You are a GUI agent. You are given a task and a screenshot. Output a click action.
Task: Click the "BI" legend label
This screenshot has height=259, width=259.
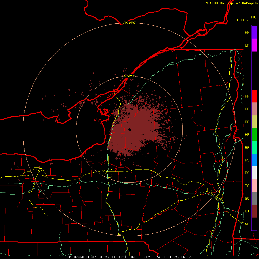coord(247,211)
